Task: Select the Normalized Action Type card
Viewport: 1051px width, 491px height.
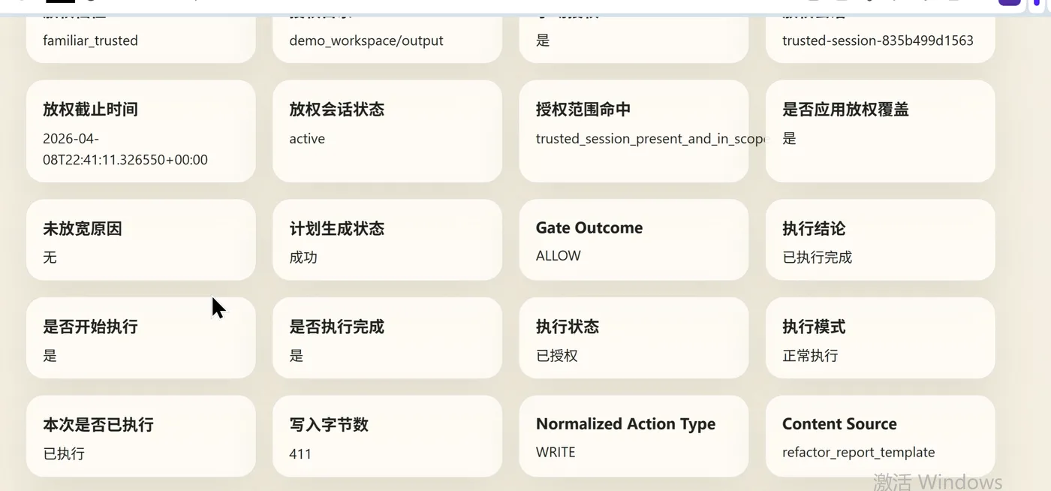Action: click(x=633, y=436)
